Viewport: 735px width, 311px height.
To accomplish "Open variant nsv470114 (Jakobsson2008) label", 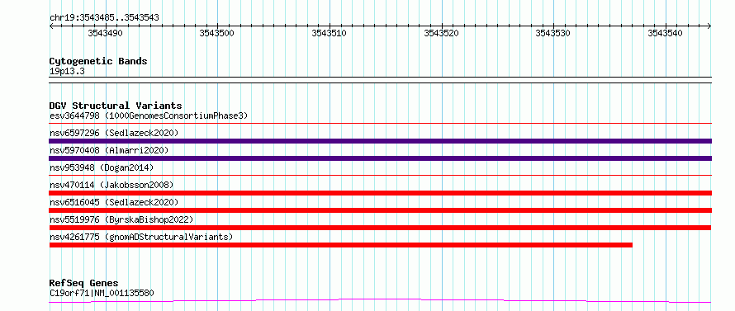I will (111, 185).
